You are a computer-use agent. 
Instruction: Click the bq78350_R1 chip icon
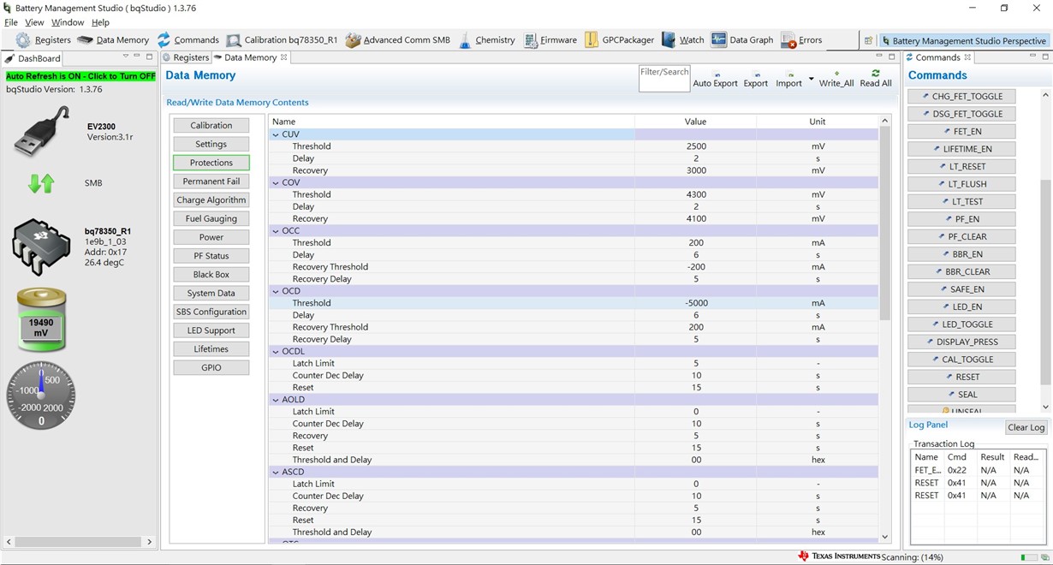41,247
